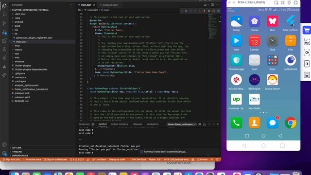Open the Extensions view
The width and height of the screenshot is (311, 175).
(4, 41)
